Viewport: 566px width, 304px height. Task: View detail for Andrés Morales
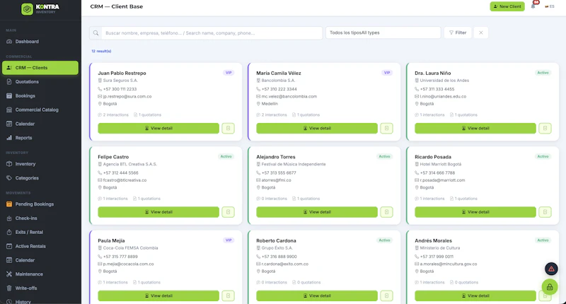(x=475, y=296)
